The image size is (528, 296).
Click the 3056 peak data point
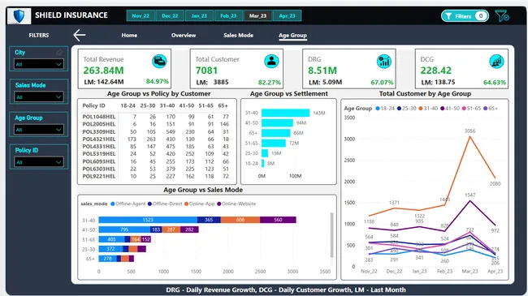[x=470, y=136]
